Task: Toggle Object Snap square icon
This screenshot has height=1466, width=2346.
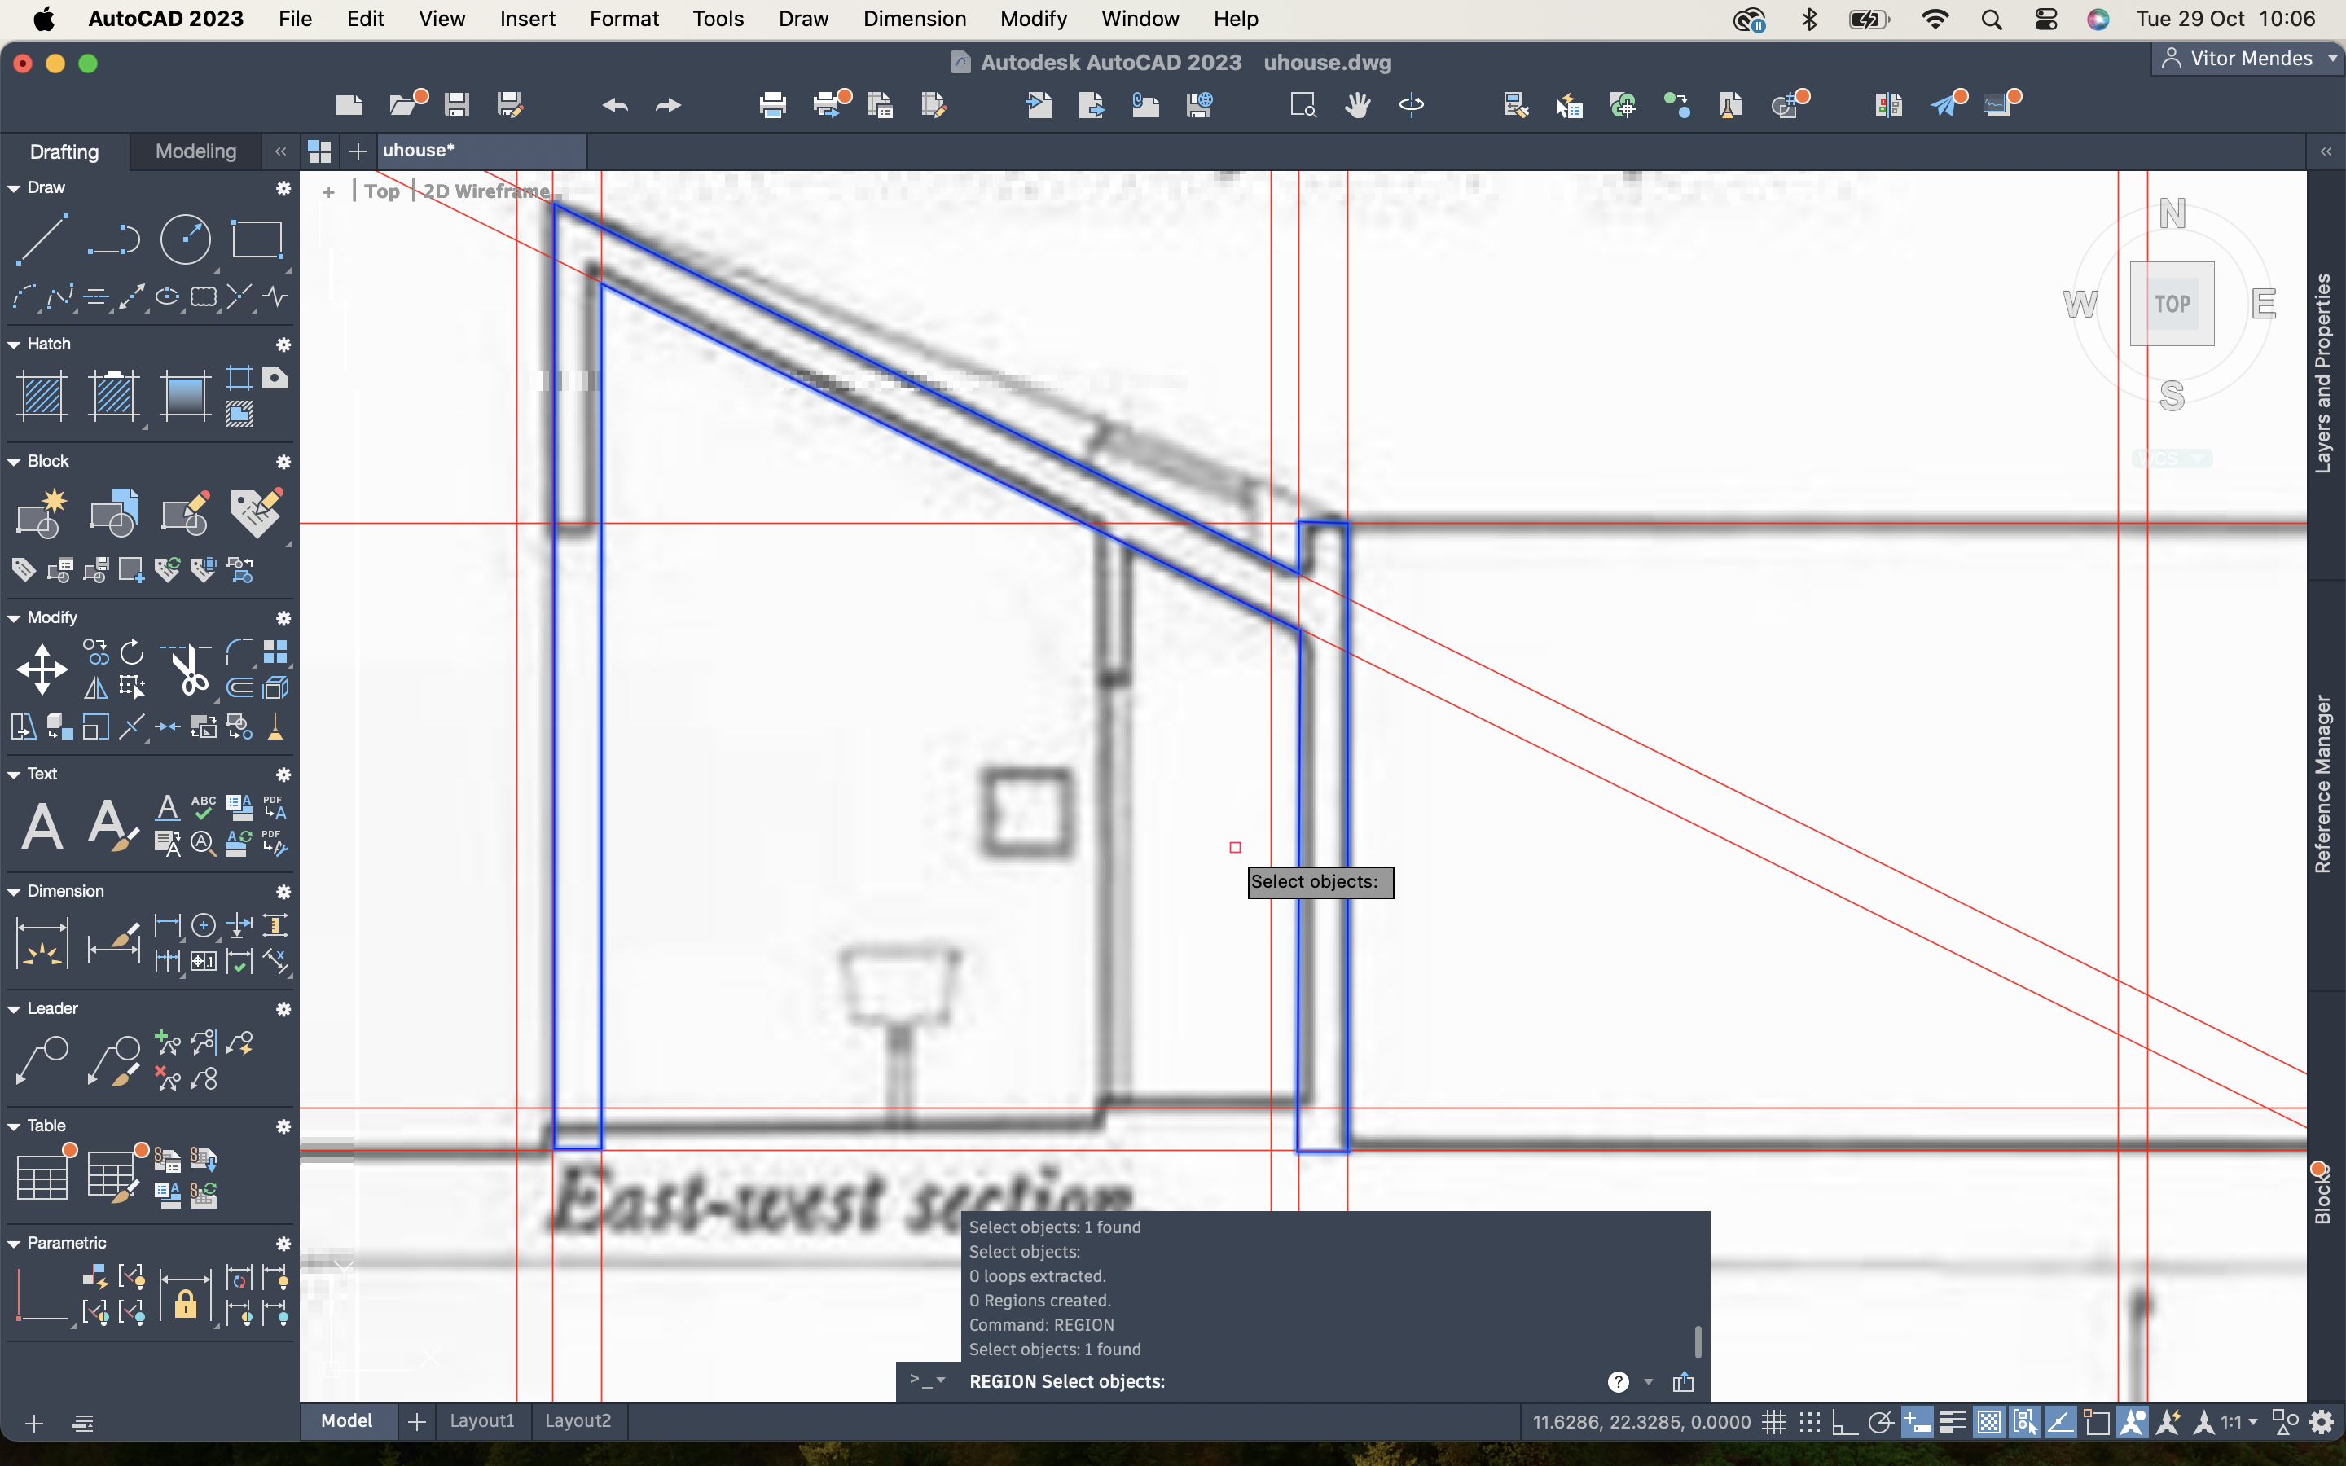Action: [x=2096, y=1422]
